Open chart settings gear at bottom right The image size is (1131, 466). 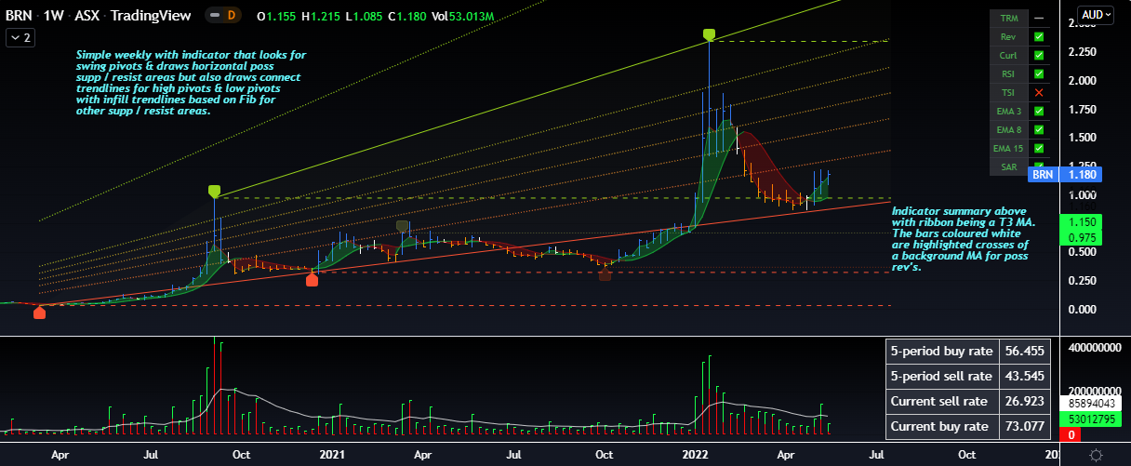pos(1096,455)
